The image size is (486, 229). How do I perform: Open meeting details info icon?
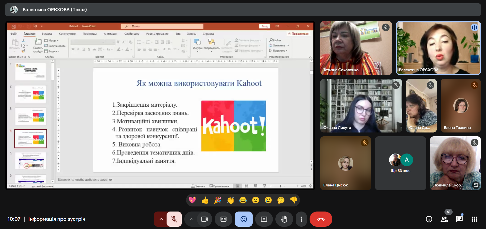click(429, 219)
